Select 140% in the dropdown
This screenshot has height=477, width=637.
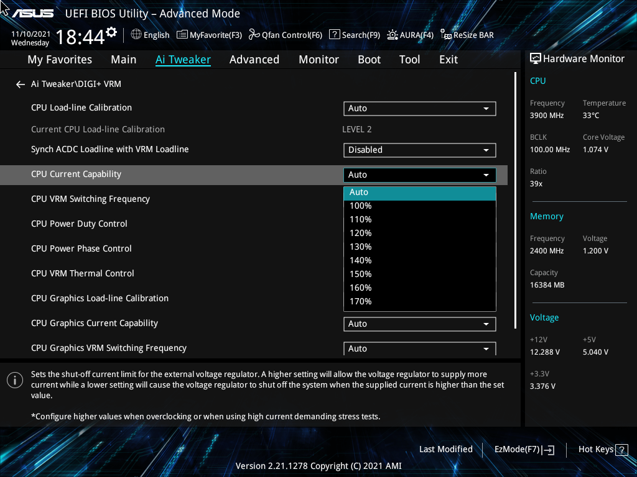tap(420, 260)
